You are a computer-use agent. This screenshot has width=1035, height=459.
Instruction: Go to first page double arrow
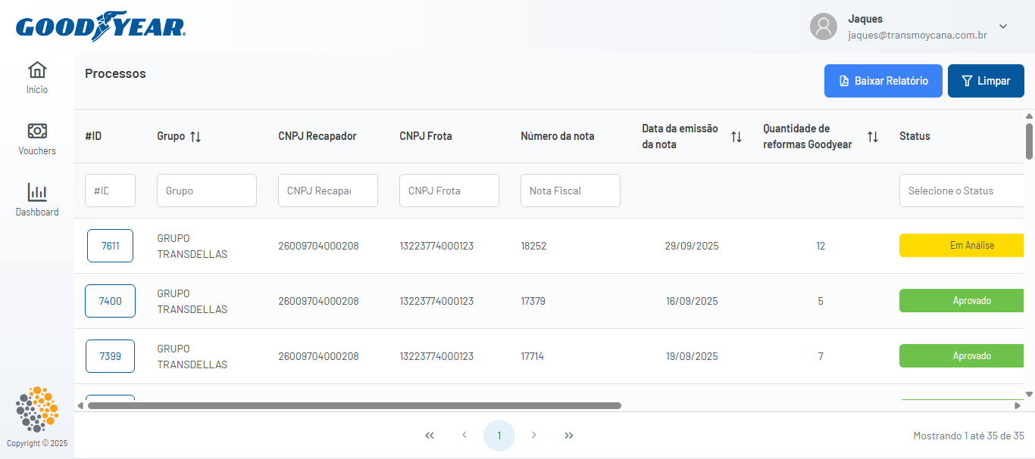[430, 436]
